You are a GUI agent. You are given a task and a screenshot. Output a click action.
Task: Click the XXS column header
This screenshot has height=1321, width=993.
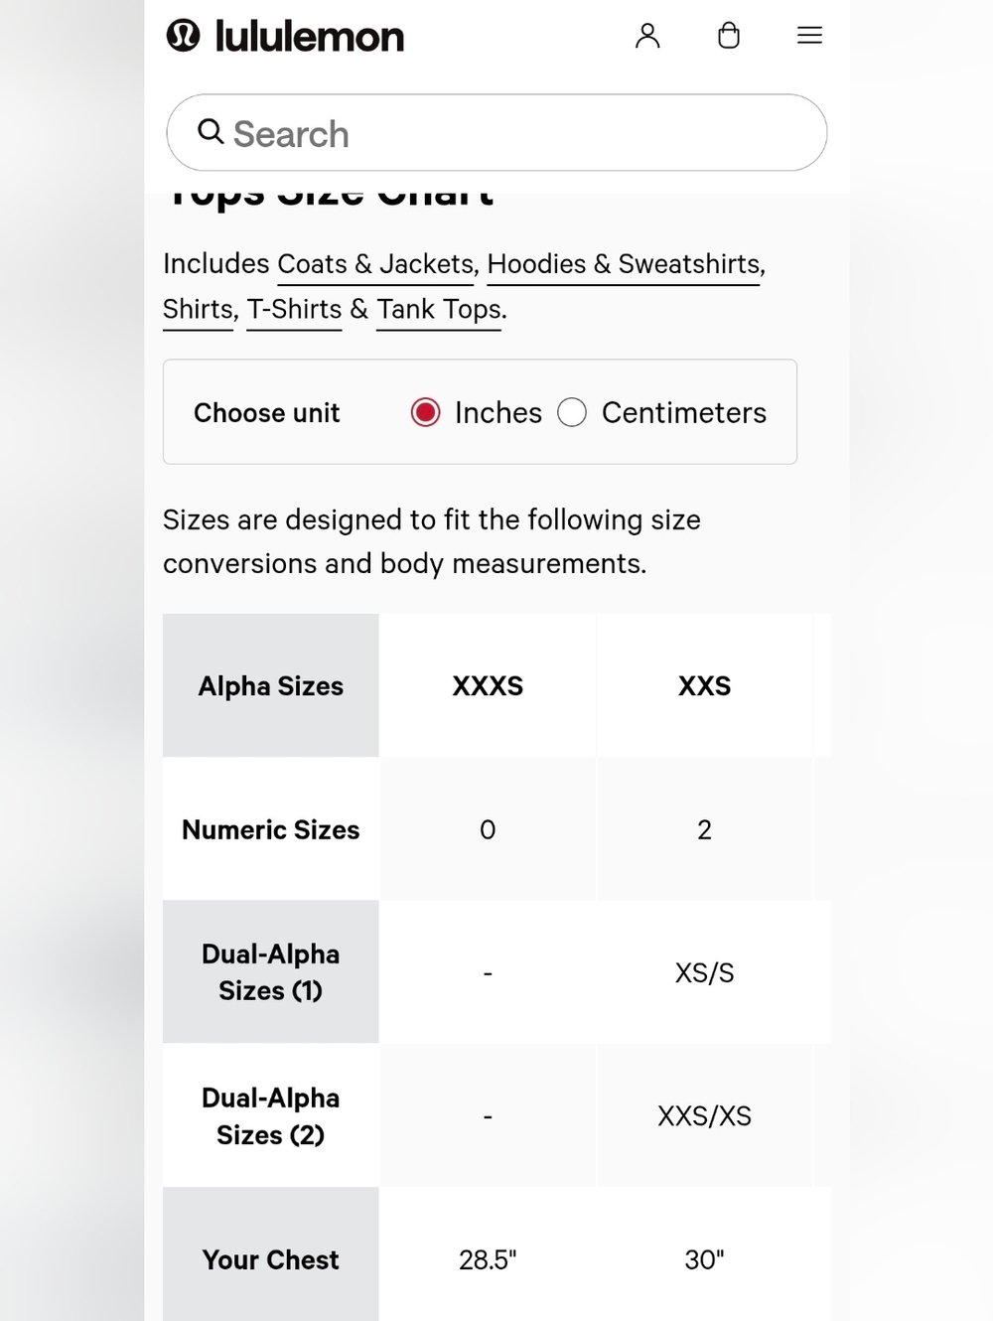tap(704, 685)
